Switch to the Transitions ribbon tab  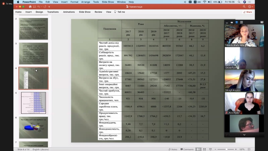click(53, 12)
